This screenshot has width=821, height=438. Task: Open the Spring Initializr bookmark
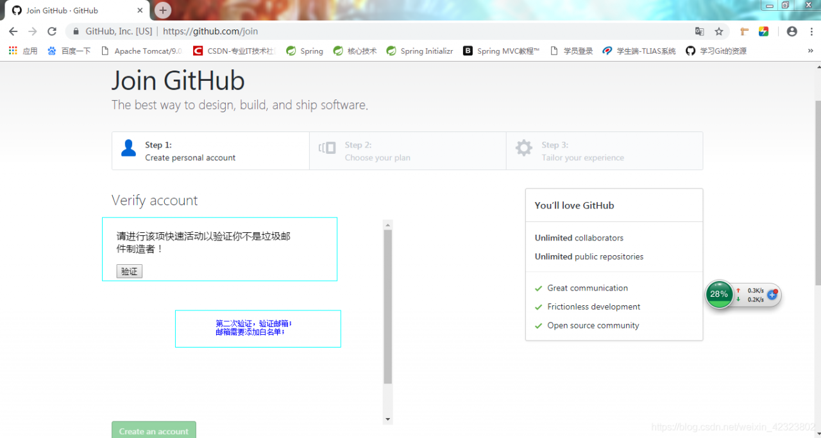tap(419, 51)
